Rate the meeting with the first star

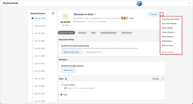(x=89, y=22)
